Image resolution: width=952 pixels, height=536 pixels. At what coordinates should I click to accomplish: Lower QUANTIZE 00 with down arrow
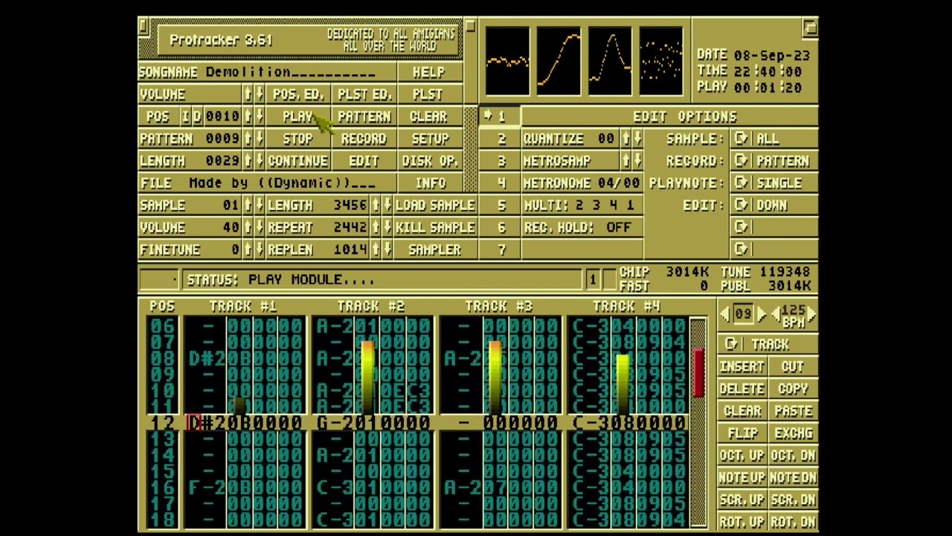coord(637,138)
